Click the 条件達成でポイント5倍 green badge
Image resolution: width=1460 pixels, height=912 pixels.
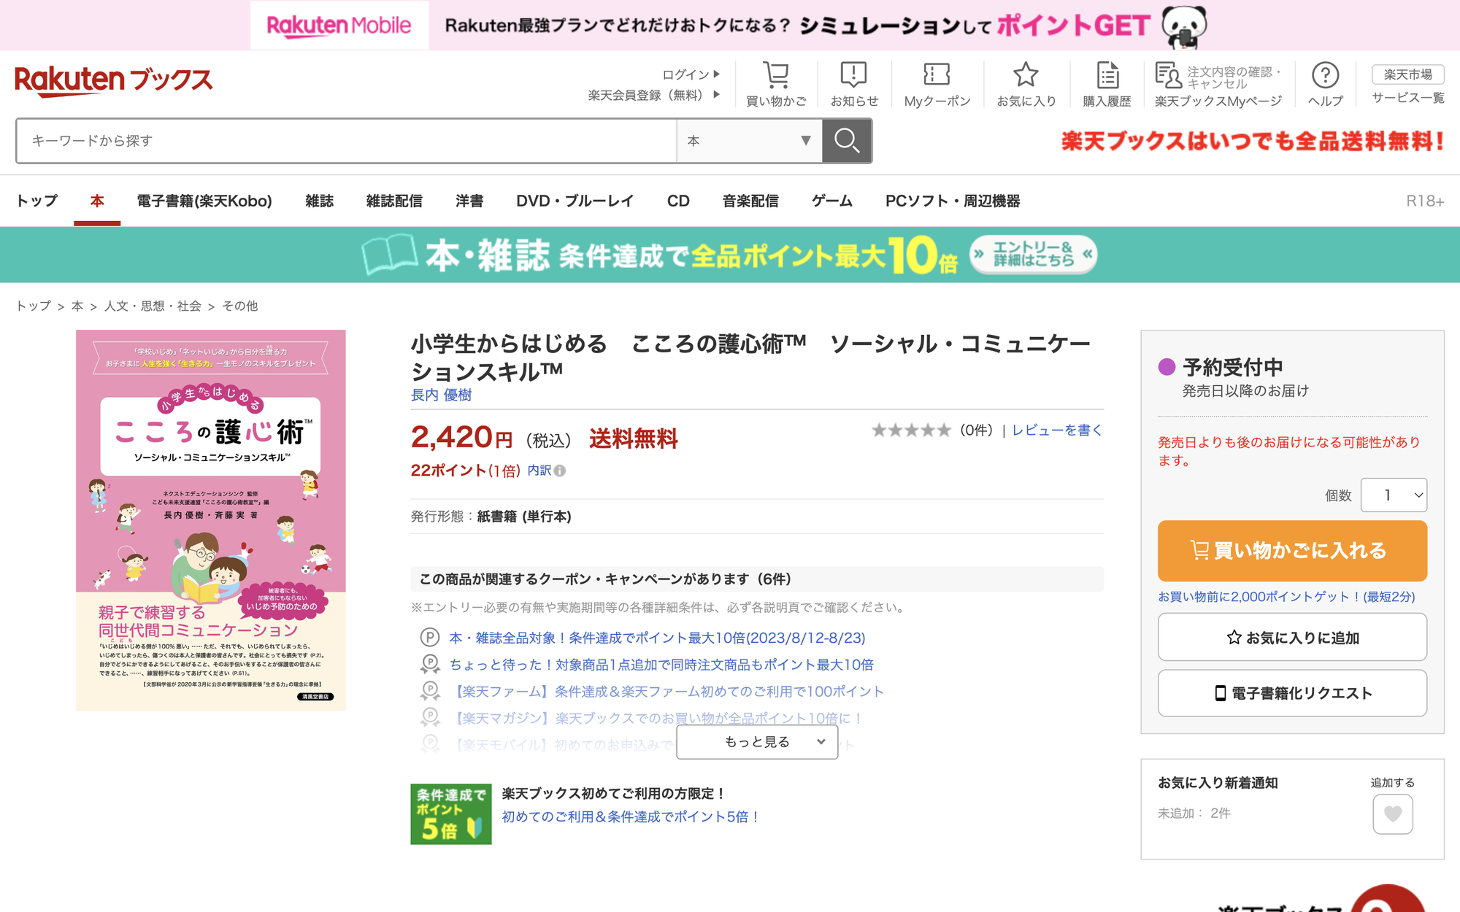(450, 814)
